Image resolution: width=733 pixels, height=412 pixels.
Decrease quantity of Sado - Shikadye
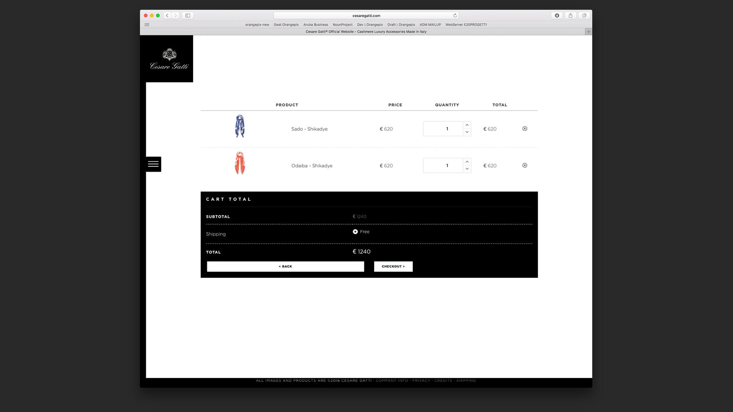467,132
